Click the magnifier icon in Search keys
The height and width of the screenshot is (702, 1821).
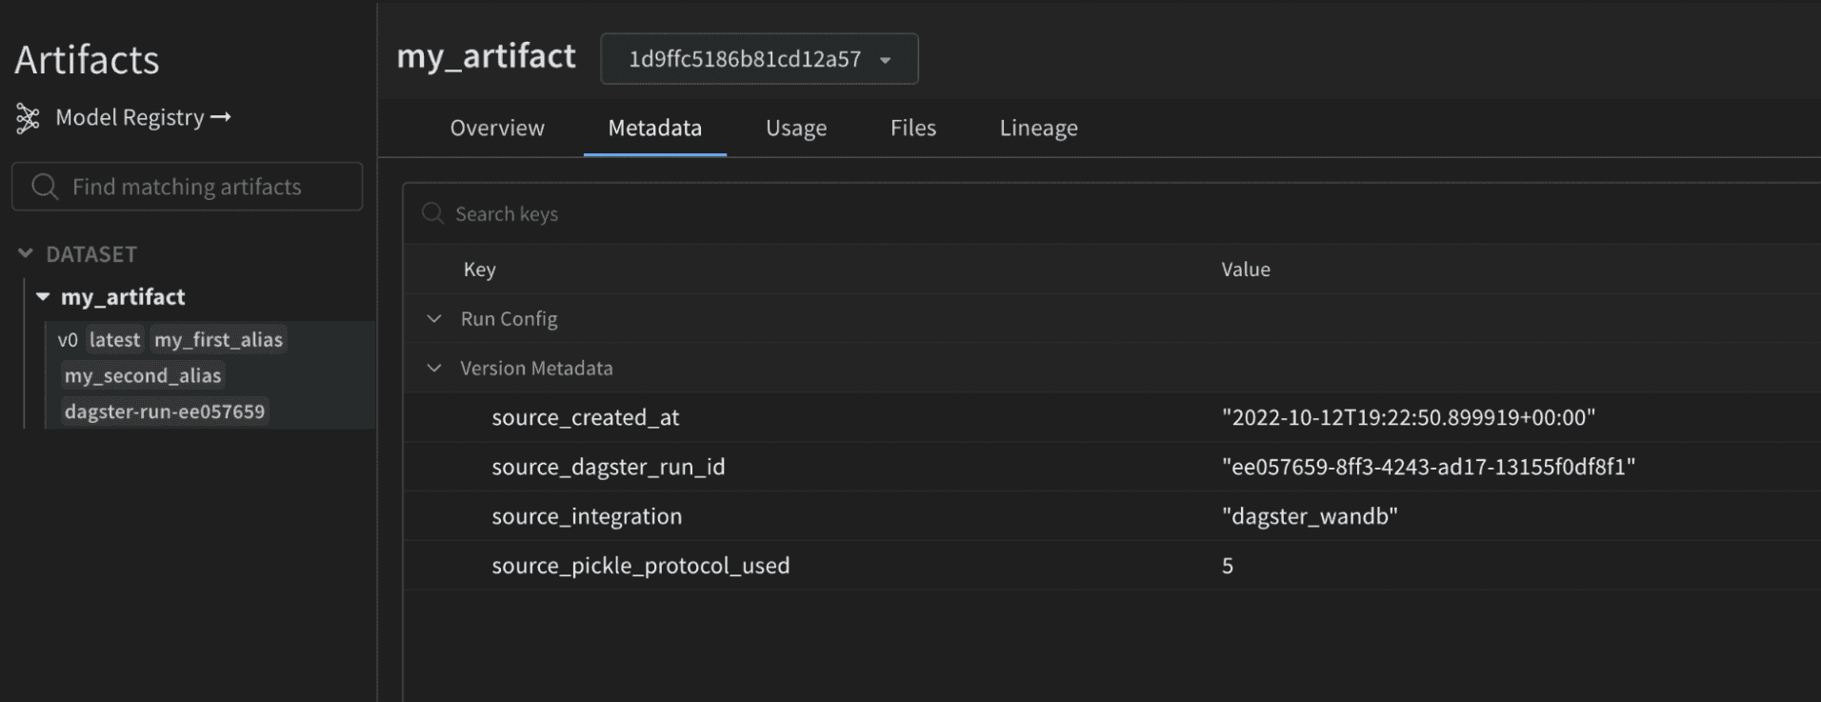point(432,213)
